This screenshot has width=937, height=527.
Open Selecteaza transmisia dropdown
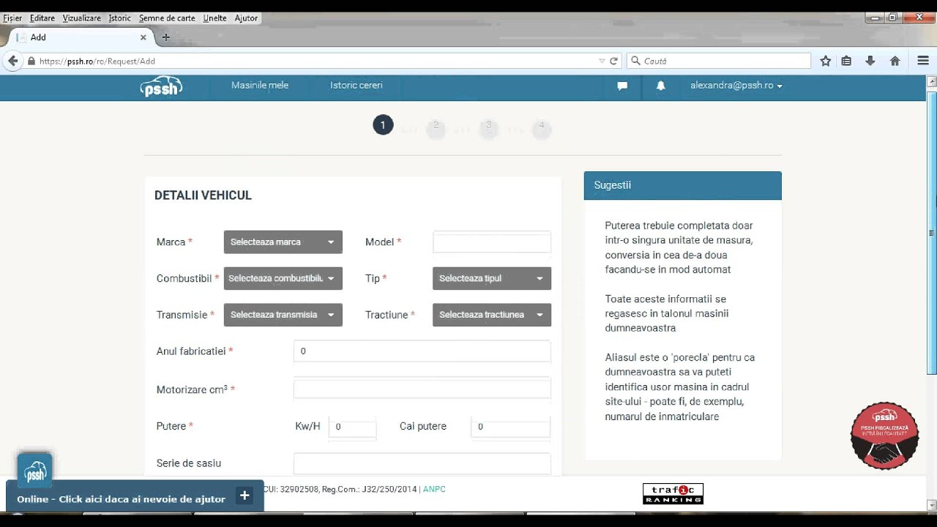[x=283, y=315]
